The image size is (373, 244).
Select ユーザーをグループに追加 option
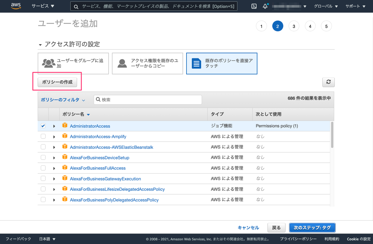[x=73, y=63]
